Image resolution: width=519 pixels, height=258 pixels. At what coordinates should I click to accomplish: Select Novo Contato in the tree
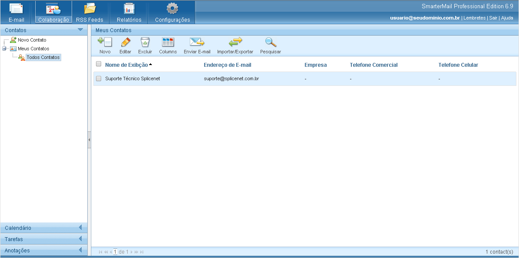click(32, 40)
